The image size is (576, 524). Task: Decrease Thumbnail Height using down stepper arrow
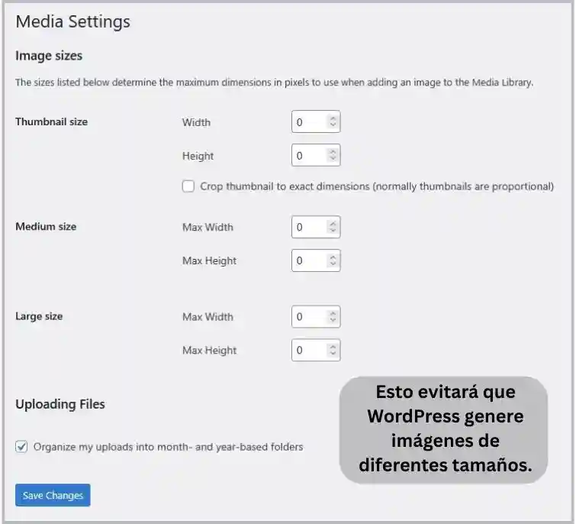point(333,158)
